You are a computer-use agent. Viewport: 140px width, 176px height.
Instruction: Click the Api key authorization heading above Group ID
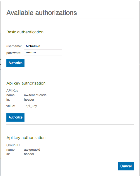tap(26, 138)
